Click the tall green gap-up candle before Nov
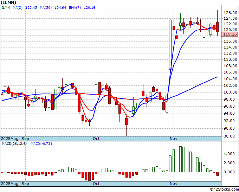The image size is (239, 192). (x=170, y=45)
